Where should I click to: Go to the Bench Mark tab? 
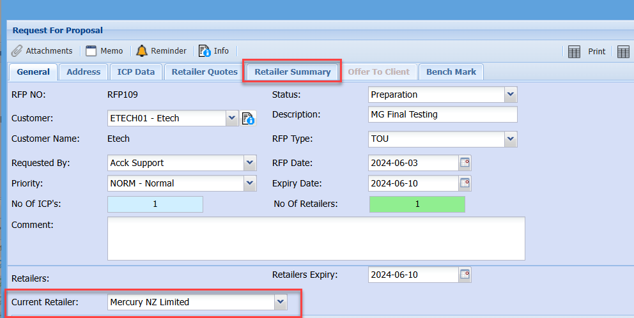(451, 72)
